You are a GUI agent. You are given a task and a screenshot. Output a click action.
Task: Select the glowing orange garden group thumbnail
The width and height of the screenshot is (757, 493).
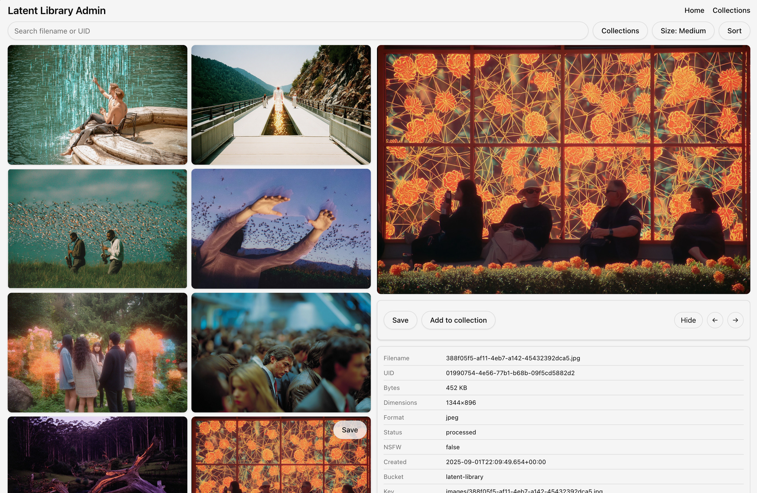[97, 353]
